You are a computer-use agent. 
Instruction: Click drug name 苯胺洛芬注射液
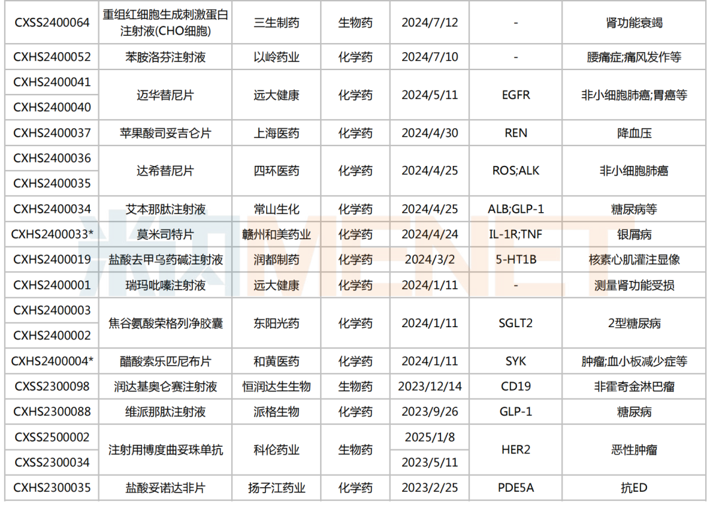[165, 57]
